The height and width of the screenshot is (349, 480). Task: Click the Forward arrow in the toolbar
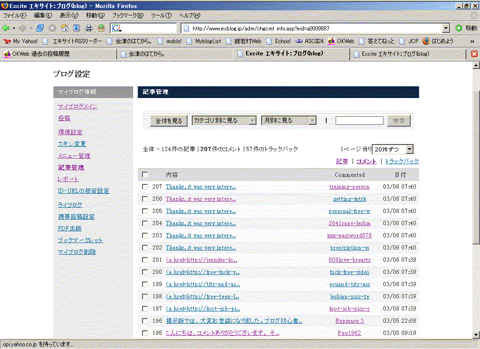pyautogui.click(x=22, y=28)
